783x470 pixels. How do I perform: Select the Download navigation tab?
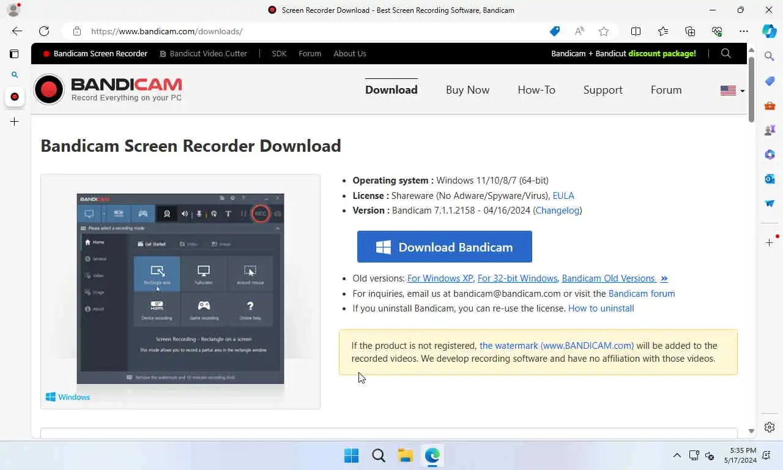[391, 90]
